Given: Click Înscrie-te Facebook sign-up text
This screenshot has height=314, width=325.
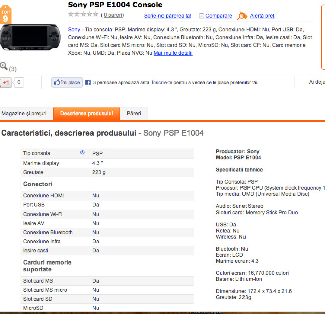Looking at the screenshot, I should 162,83.
